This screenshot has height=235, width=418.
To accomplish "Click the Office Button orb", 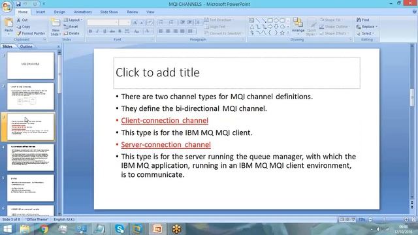I will point(7,7).
